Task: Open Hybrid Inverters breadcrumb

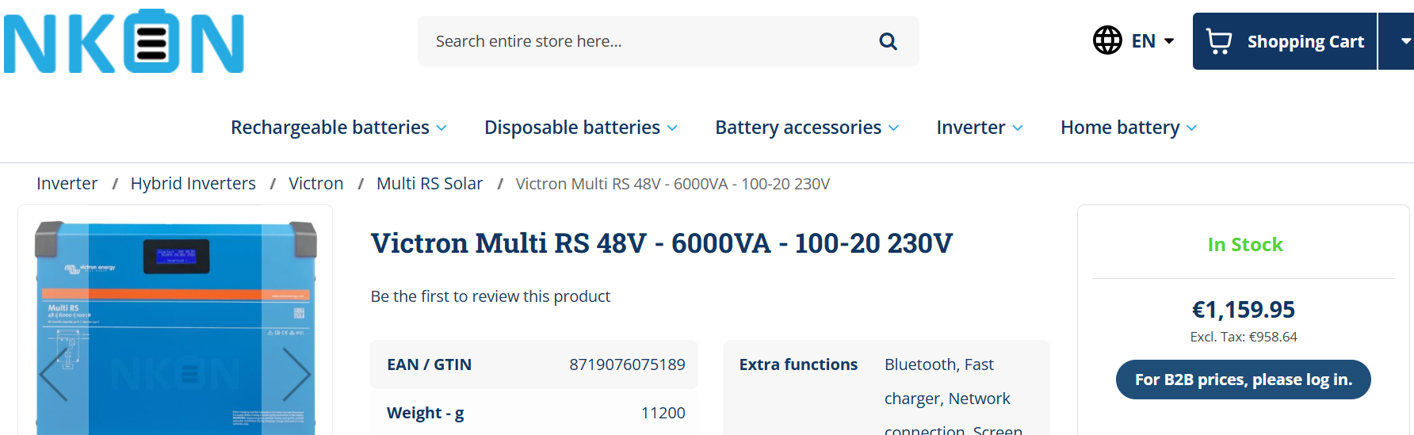Action: [x=193, y=184]
